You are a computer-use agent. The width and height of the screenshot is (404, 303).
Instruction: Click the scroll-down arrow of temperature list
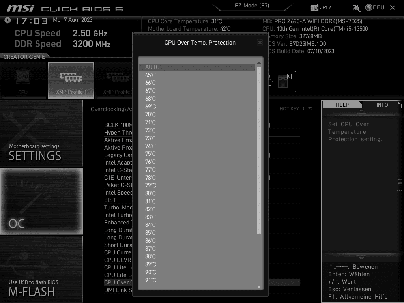pyautogui.click(x=259, y=287)
